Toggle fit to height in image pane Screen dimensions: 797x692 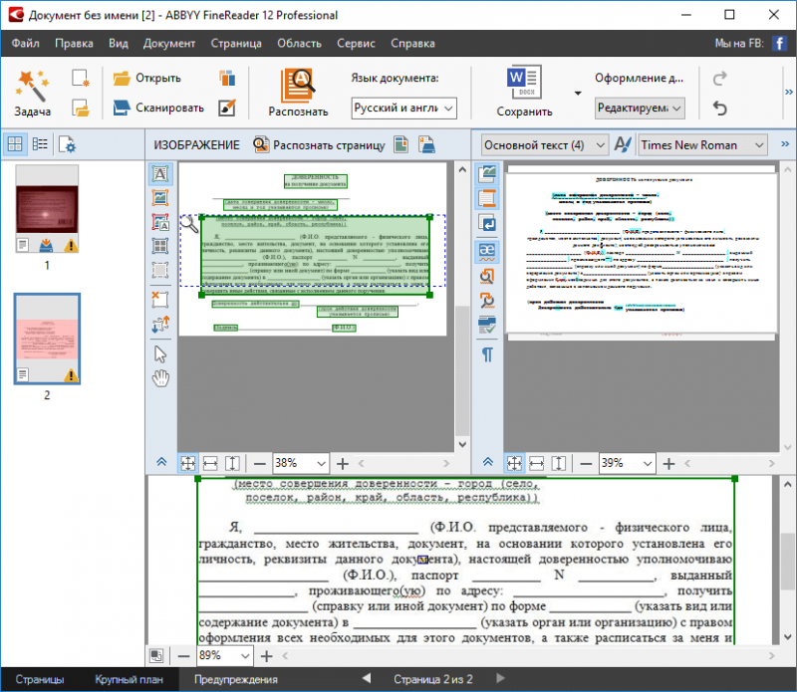[x=232, y=463]
